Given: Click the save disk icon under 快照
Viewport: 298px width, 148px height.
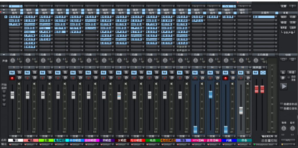Looking at the screenshot, I should tap(292, 59).
